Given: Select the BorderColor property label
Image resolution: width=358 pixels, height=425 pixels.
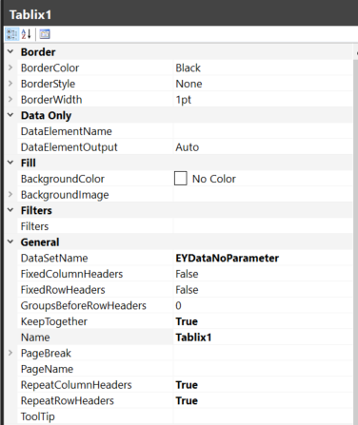Looking at the screenshot, I should 50,68.
